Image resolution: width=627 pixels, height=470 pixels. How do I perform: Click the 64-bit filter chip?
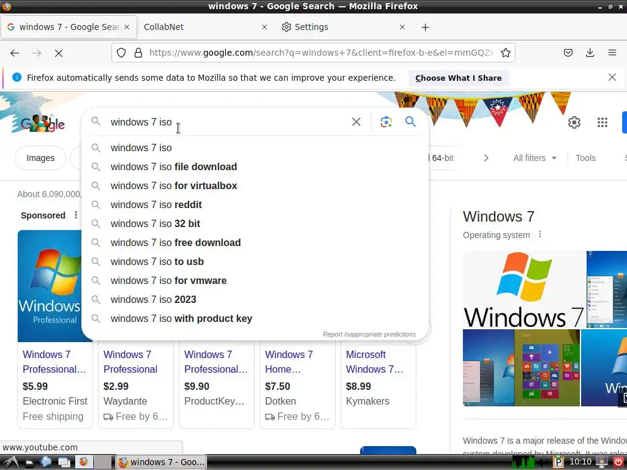442,158
